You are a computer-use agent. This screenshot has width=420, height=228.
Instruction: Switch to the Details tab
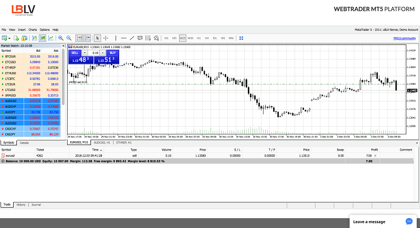coord(24,143)
